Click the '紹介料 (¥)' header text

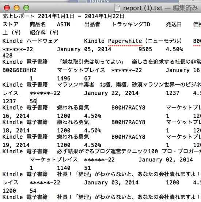44,33
